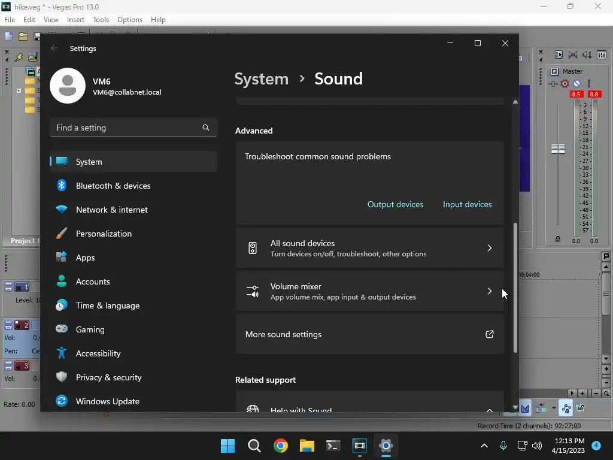The image size is (613, 460).
Task: Go back using the Settings back arrow
Action: [54, 48]
